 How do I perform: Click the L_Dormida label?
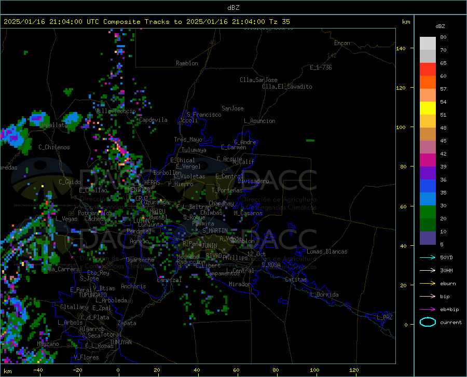[324, 295]
